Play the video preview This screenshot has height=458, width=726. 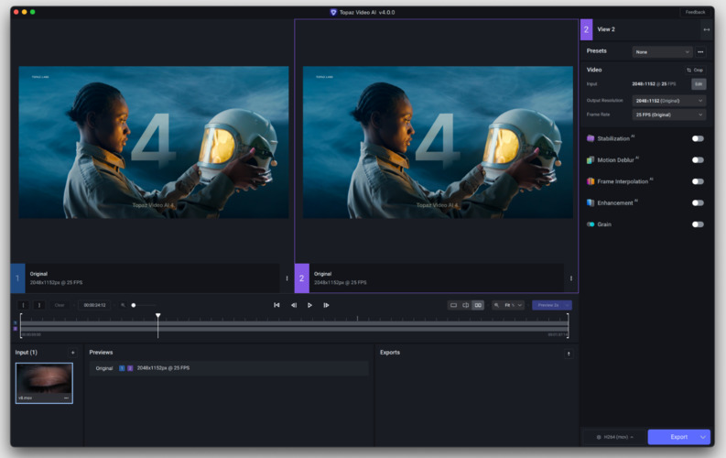point(309,305)
